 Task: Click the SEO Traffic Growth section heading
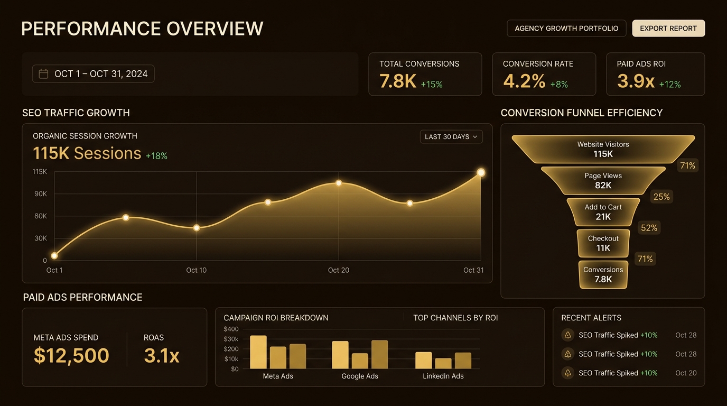pos(76,113)
